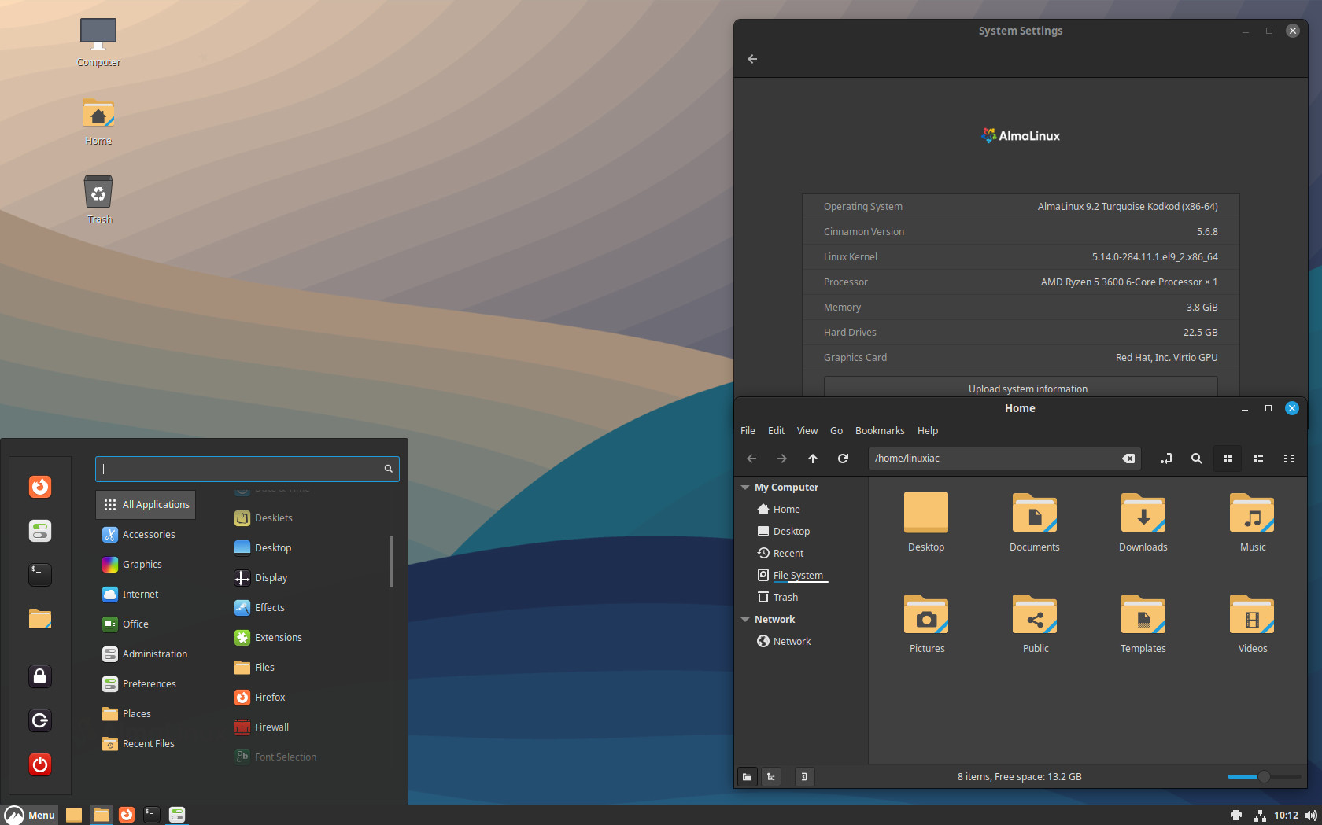Viewport: 1322px width, 825px height.
Task: Collapse the Network sidebar section
Action: [x=745, y=620]
